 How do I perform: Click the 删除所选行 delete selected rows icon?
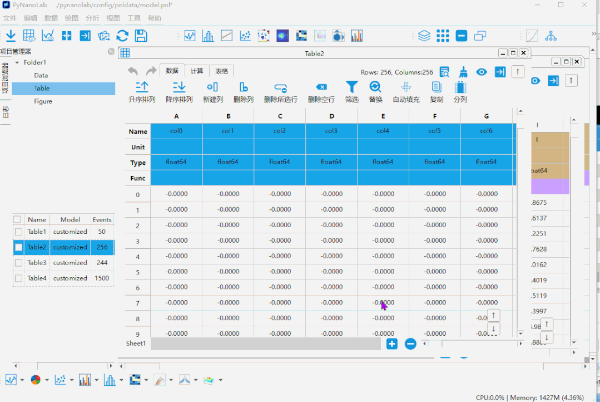tap(280, 88)
